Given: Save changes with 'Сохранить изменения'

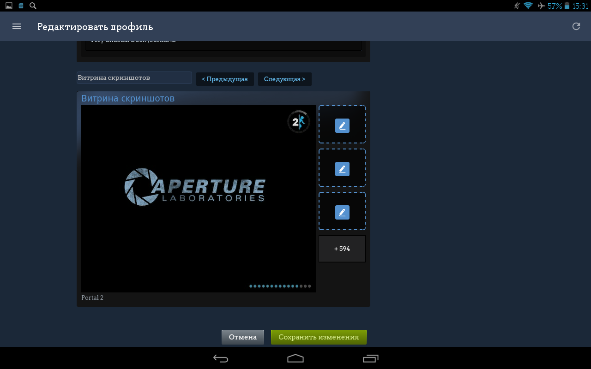Looking at the screenshot, I should point(319,337).
